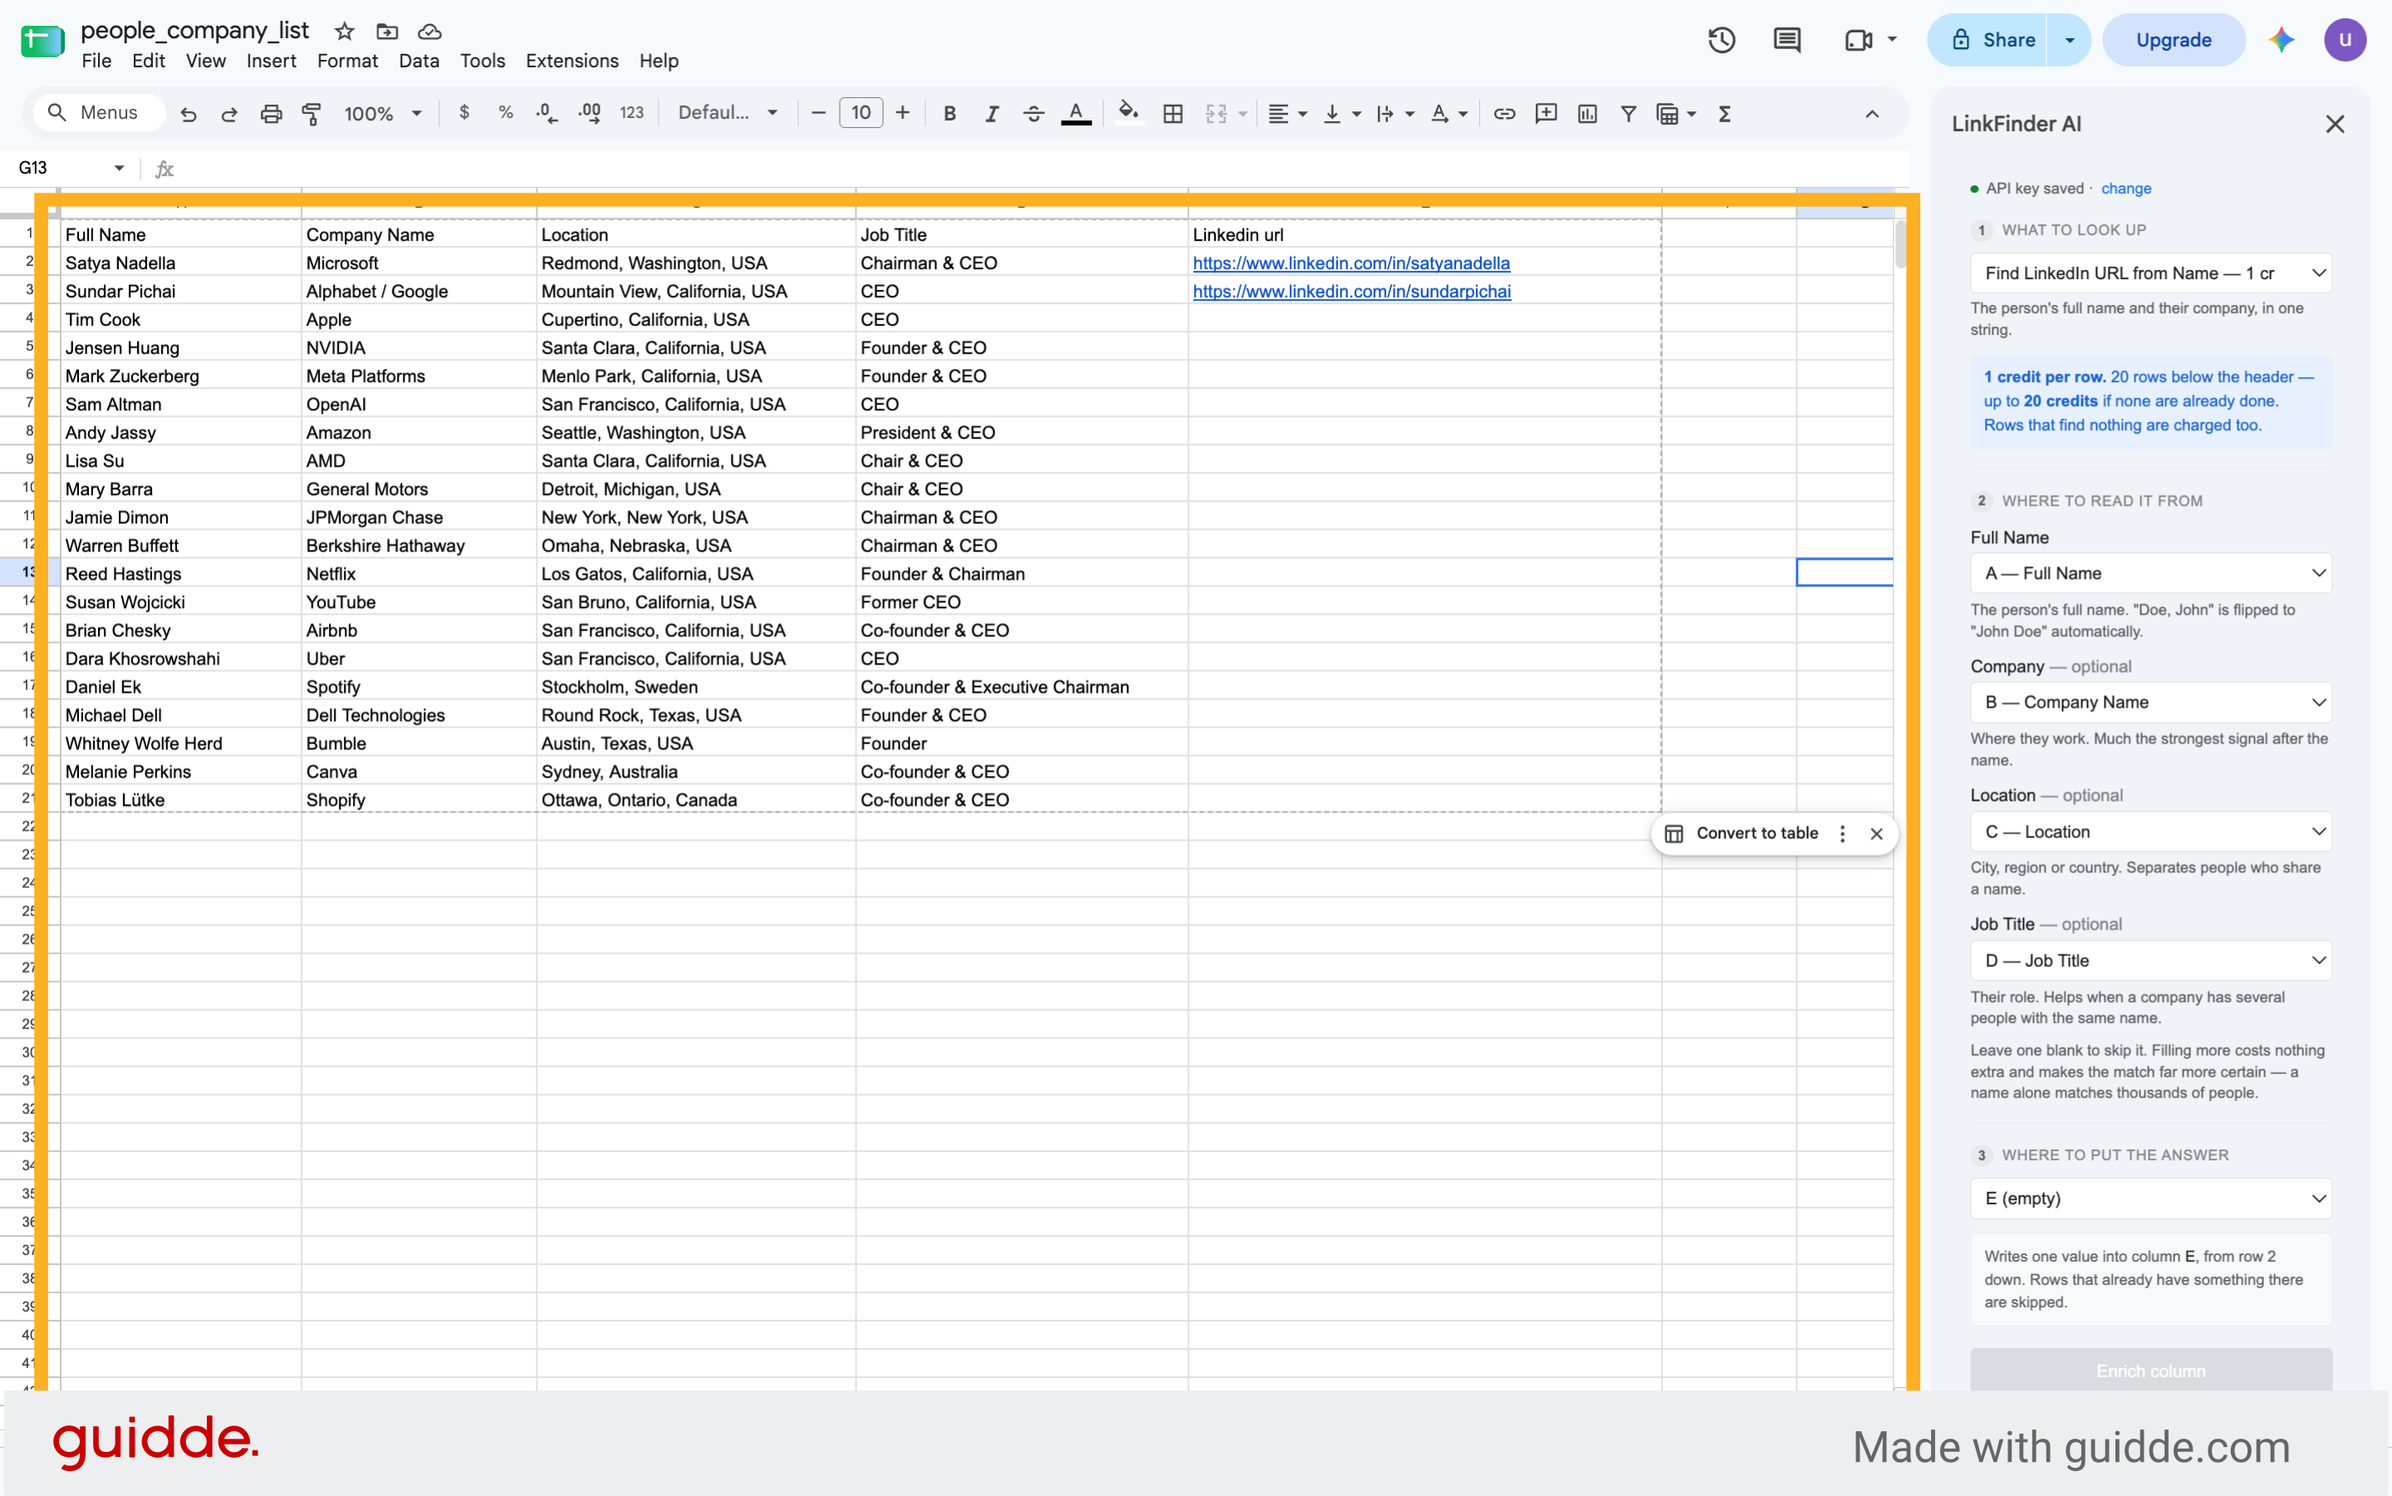Image resolution: width=2392 pixels, height=1496 pixels.
Task: Toggle strikethrough formatting
Action: (1034, 114)
